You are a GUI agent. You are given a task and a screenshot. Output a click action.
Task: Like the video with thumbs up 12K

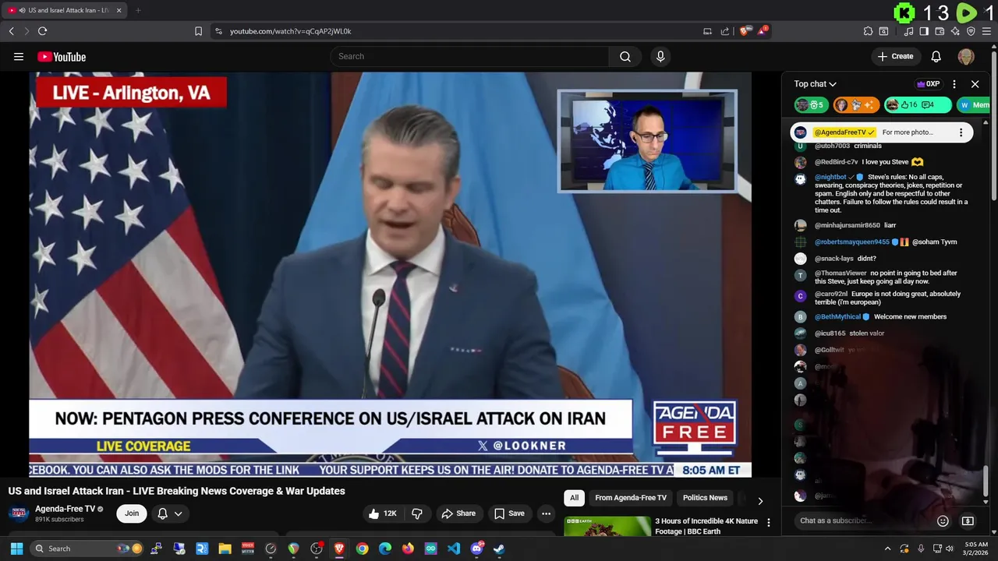coord(383,513)
